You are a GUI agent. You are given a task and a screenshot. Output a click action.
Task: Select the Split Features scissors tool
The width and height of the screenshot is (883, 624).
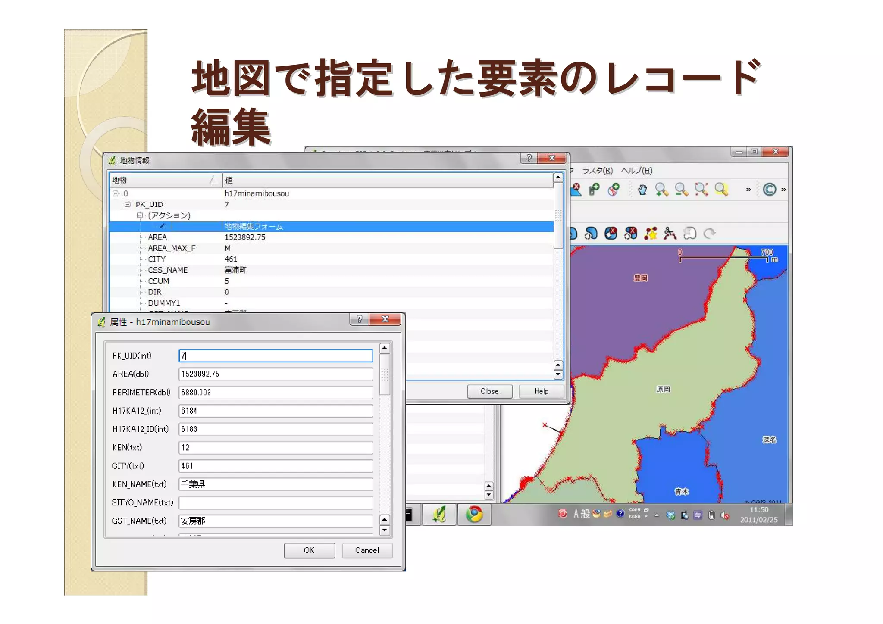click(x=670, y=234)
